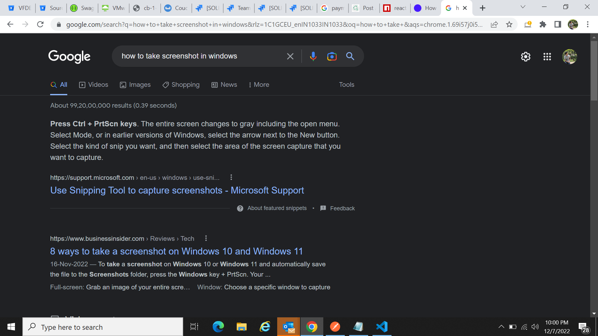Open the Google apps grid

547,57
